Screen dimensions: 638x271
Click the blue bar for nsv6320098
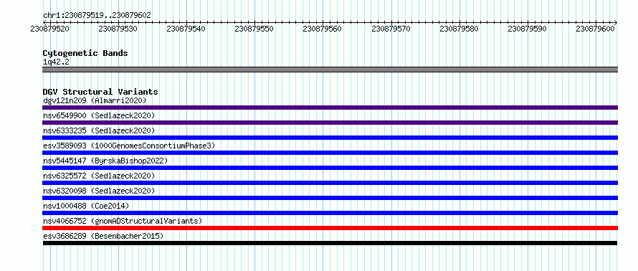pyautogui.click(x=330, y=198)
